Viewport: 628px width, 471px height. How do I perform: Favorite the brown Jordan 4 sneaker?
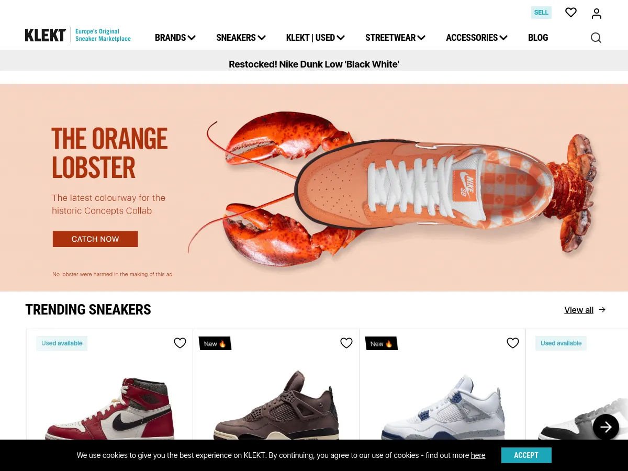[x=346, y=343]
